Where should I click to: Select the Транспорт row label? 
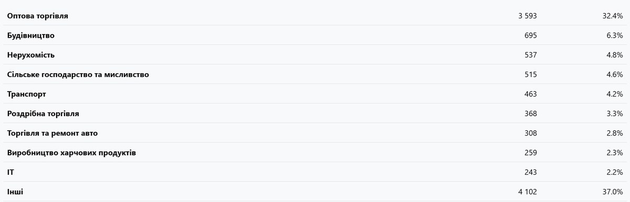[27, 94]
